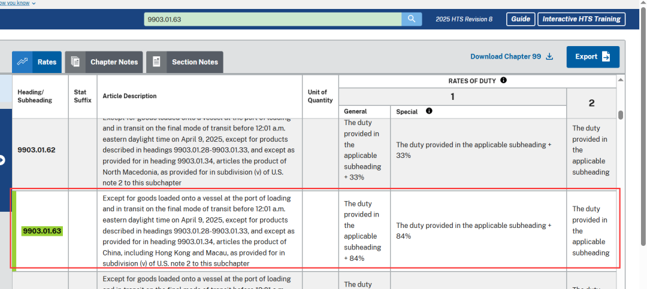647x289 pixels.
Task: Open the Guide button
Action: pos(521,19)
